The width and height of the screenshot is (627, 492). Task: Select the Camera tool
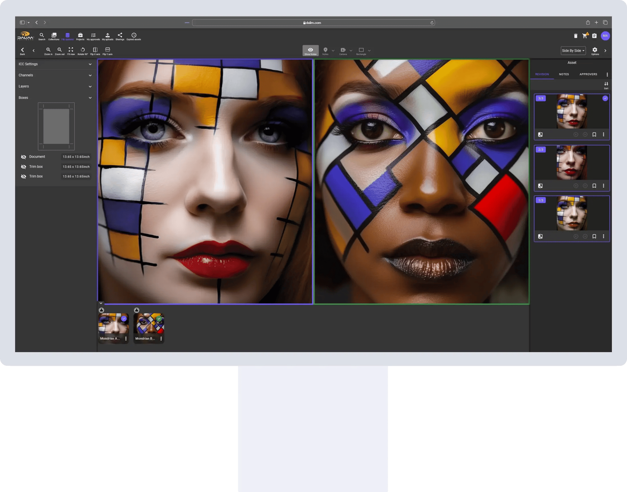click(x=343, y=50)
